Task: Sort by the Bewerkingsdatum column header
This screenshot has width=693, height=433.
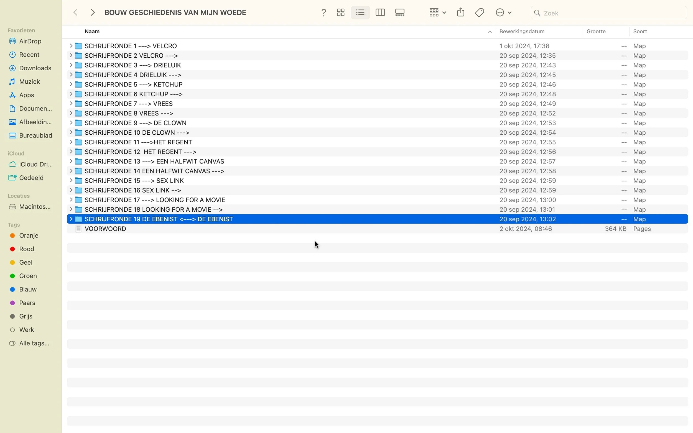Action: point(522,32)
